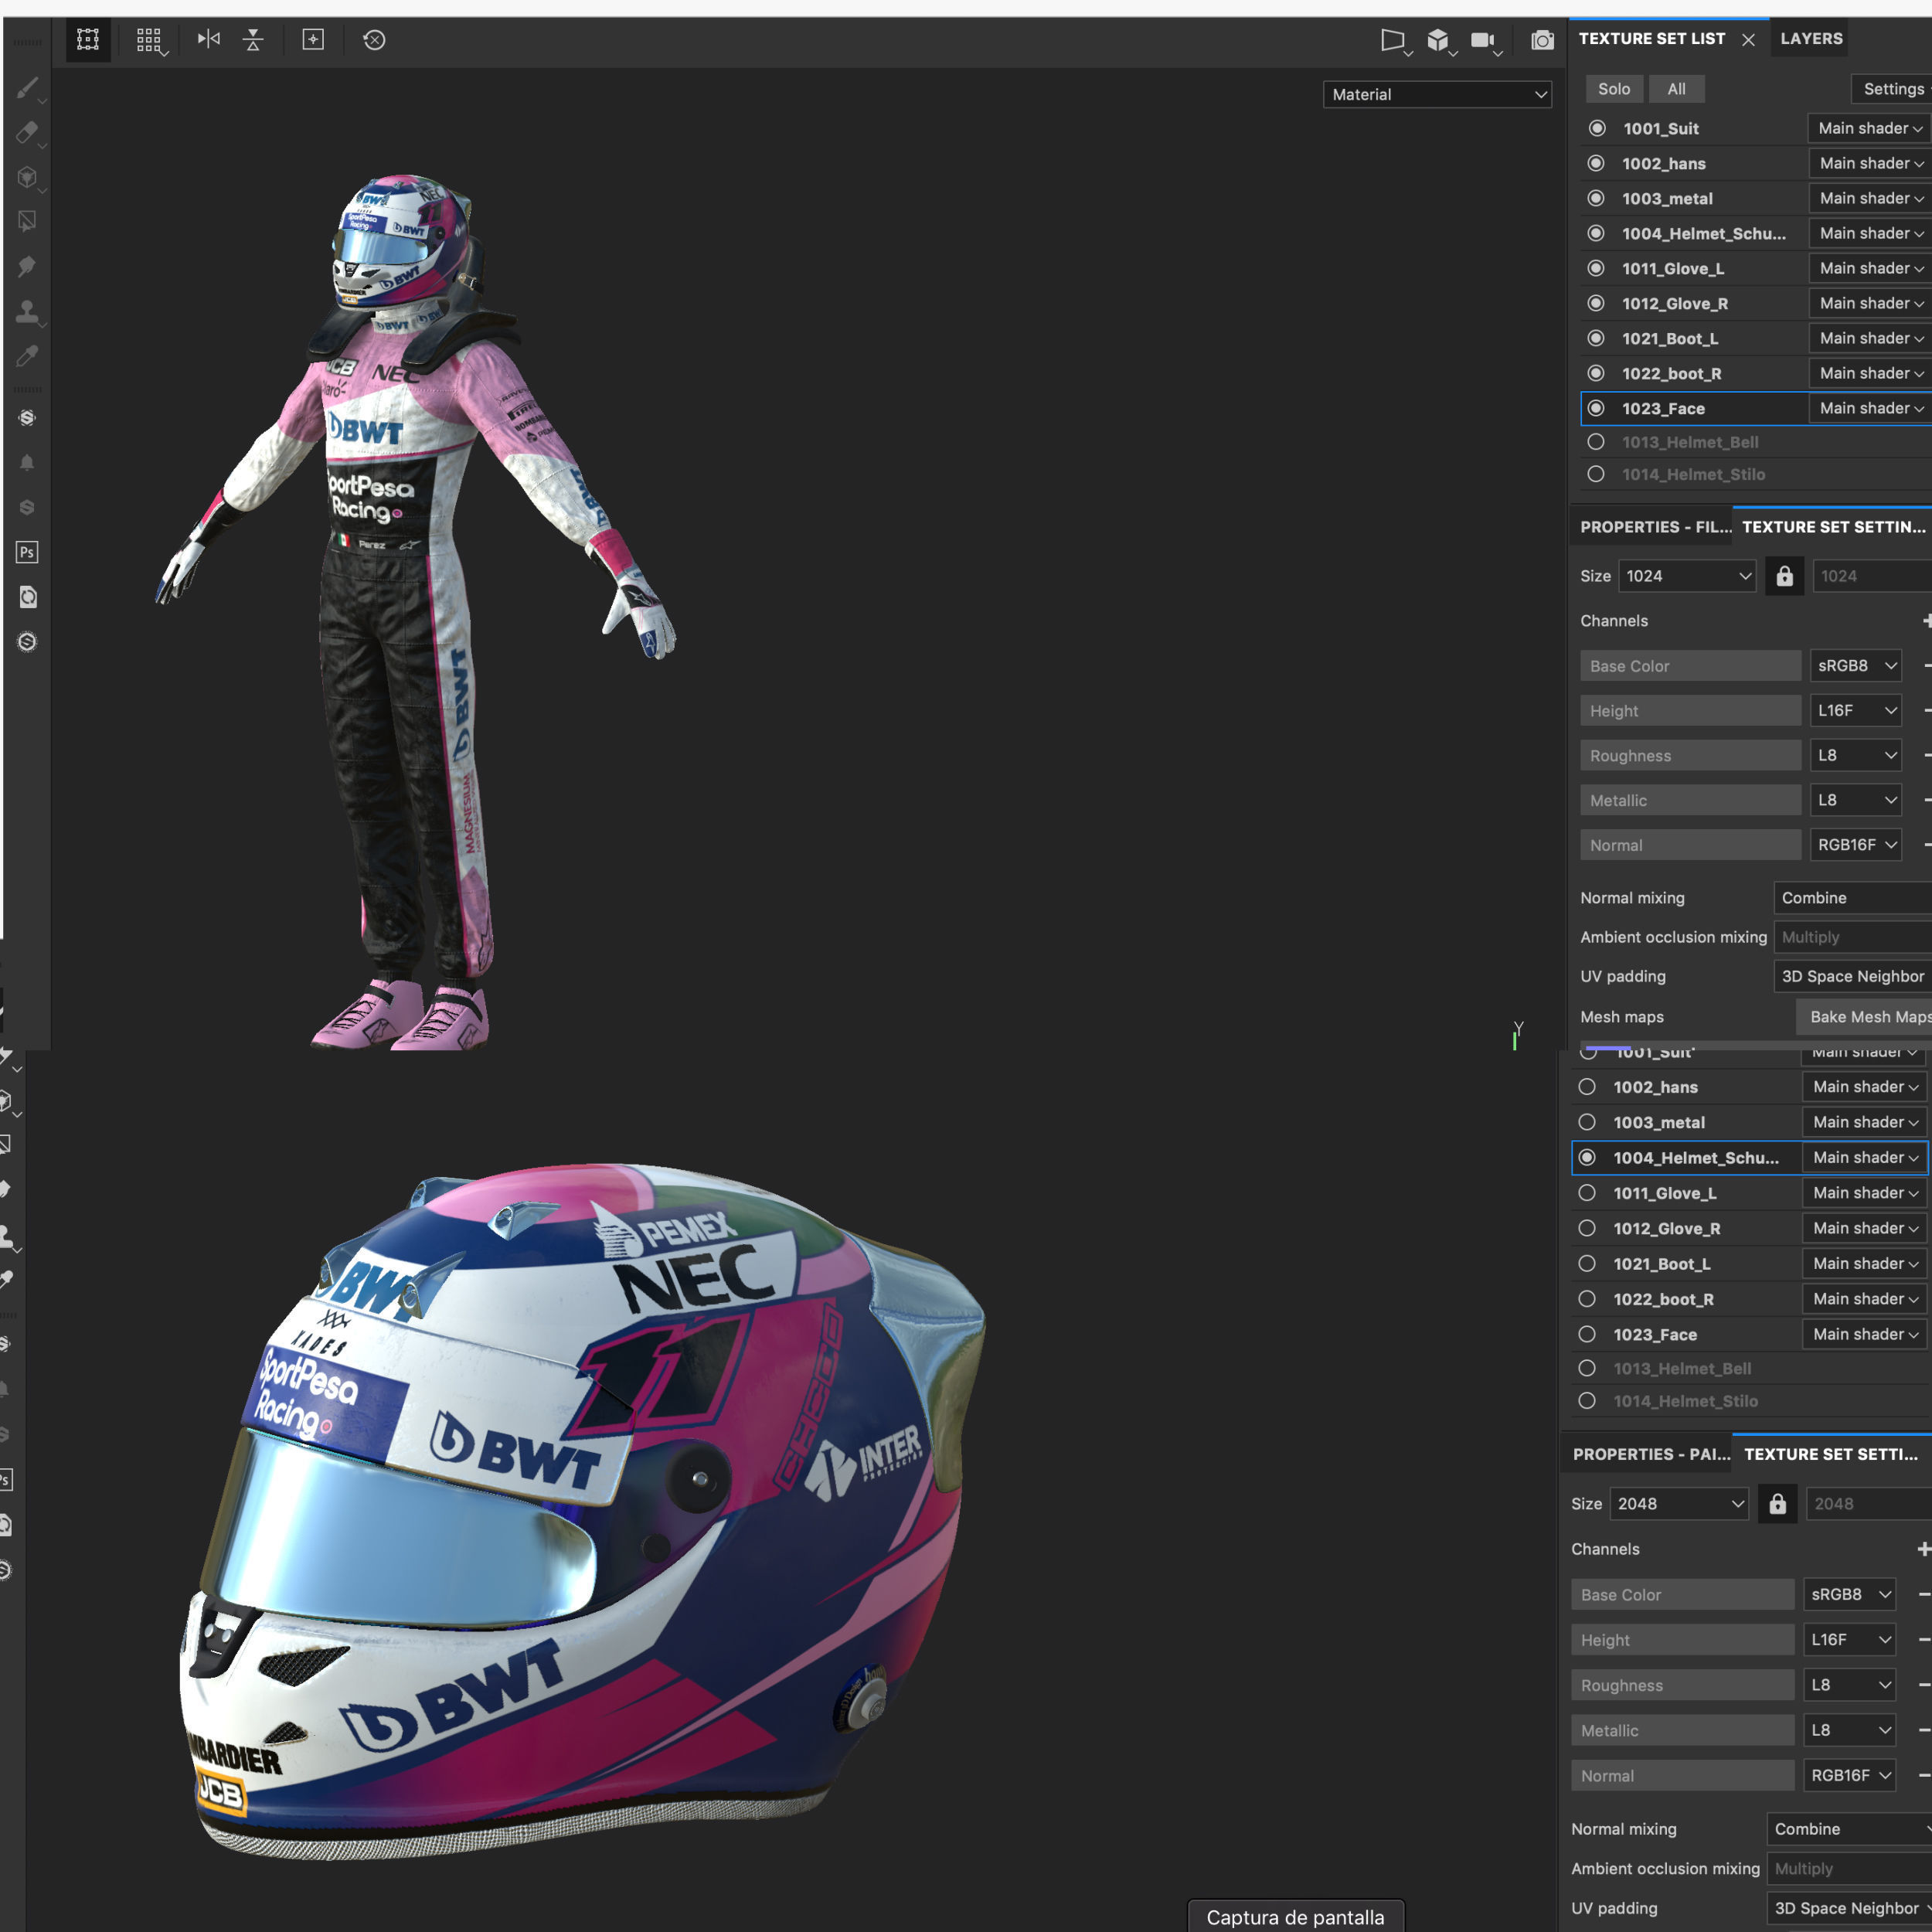Image resolution: width=1932 pixels, height=1932 pixels.
Task: Open Main shader dropdown for lower 1002_hans
Action: pyautogui.click(x=1864, y=1087)
